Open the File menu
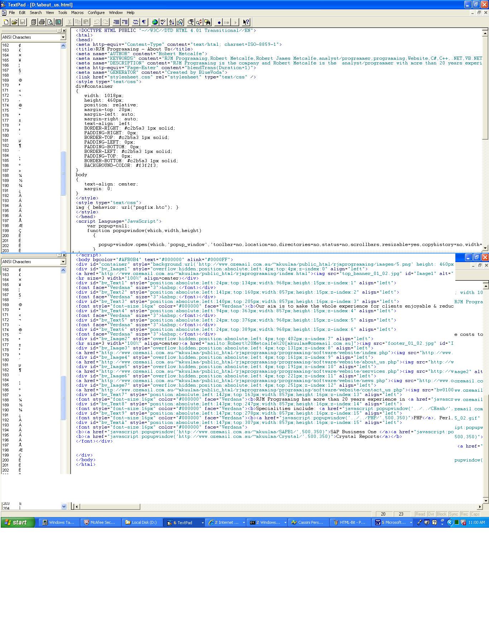 click(x=12, y=13)
